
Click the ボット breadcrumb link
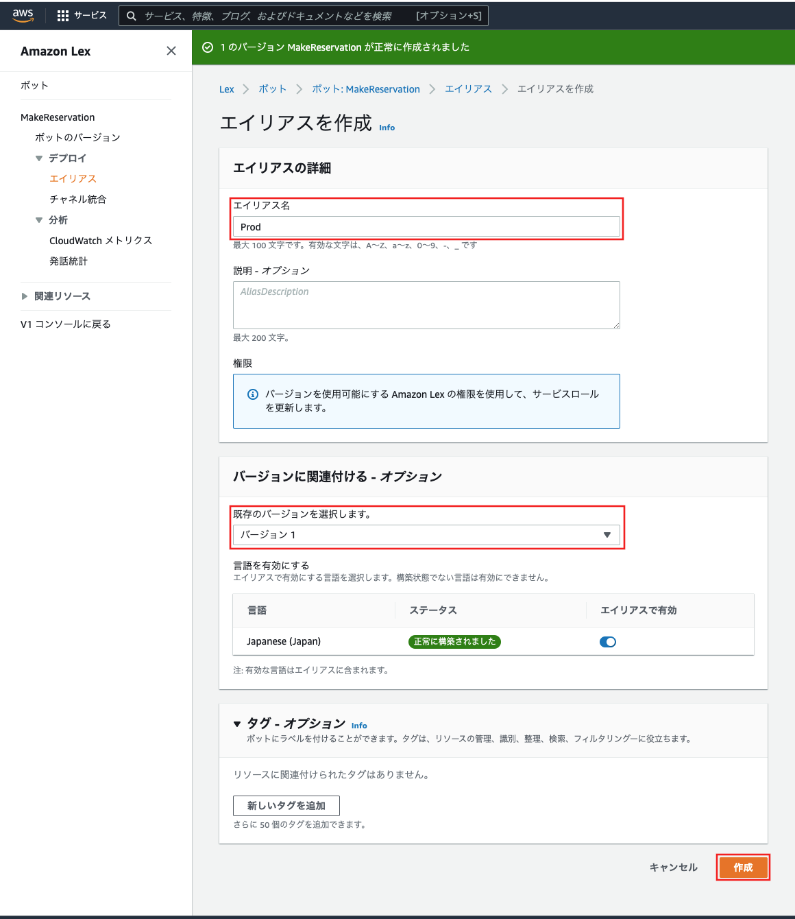tap(273, 89)
